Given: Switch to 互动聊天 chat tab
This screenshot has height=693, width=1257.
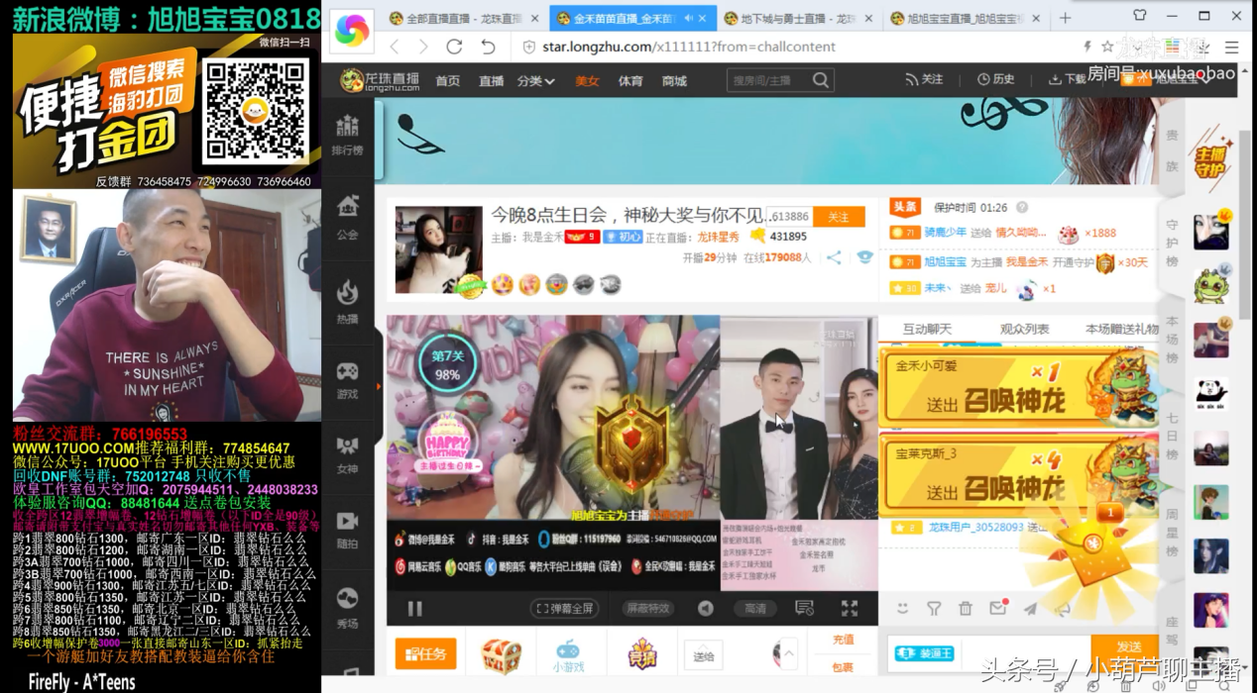Looking at the screenshot, I should 927,329.
